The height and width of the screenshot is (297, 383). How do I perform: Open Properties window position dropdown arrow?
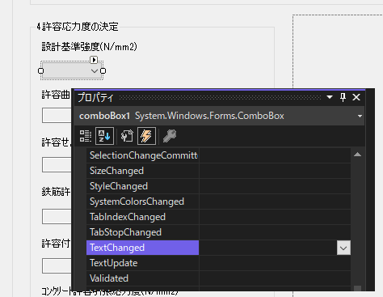[x=330, y=97]
